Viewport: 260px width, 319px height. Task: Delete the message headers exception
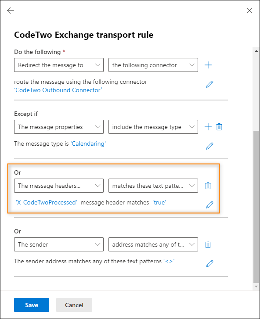pyautogui.click(x=208, y=186)
